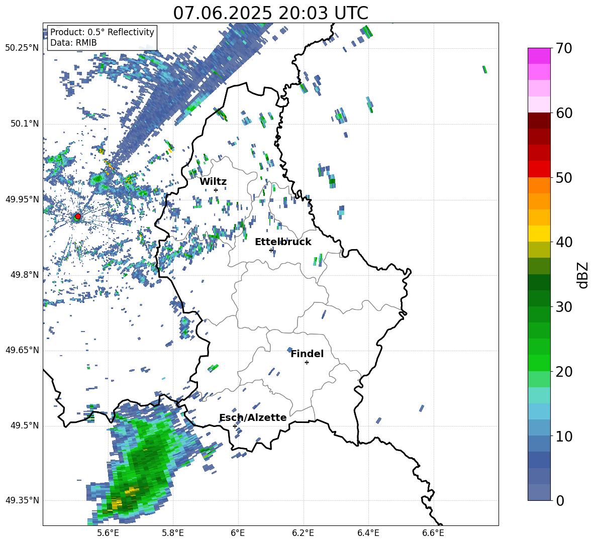Click the cross marker below Wiltz
595x543 pixels.
pos(216,190)
